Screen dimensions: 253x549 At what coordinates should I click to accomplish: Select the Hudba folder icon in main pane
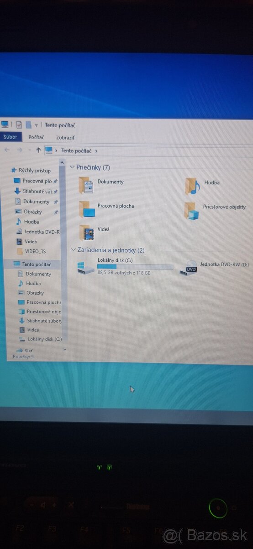tap(193, 186)
